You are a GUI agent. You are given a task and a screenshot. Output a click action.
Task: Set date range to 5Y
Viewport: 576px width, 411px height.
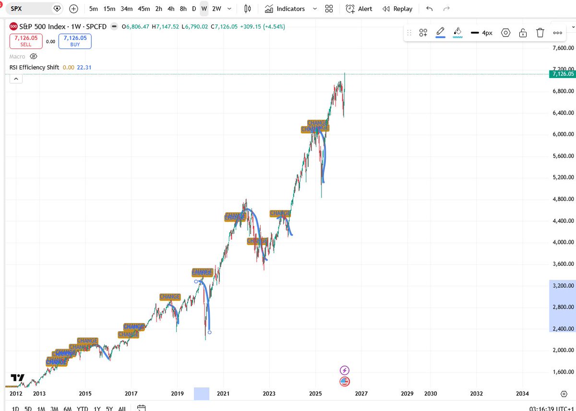(x=109, y=409)
